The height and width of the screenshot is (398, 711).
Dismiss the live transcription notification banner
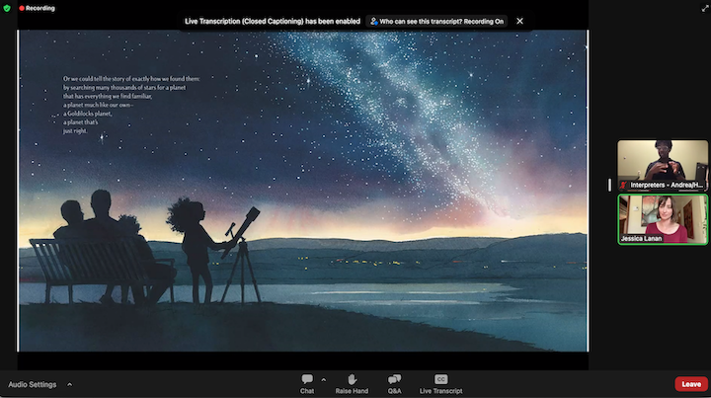519,21
